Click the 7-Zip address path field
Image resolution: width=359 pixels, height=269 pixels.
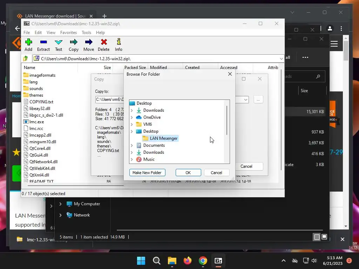click(158, 58)
